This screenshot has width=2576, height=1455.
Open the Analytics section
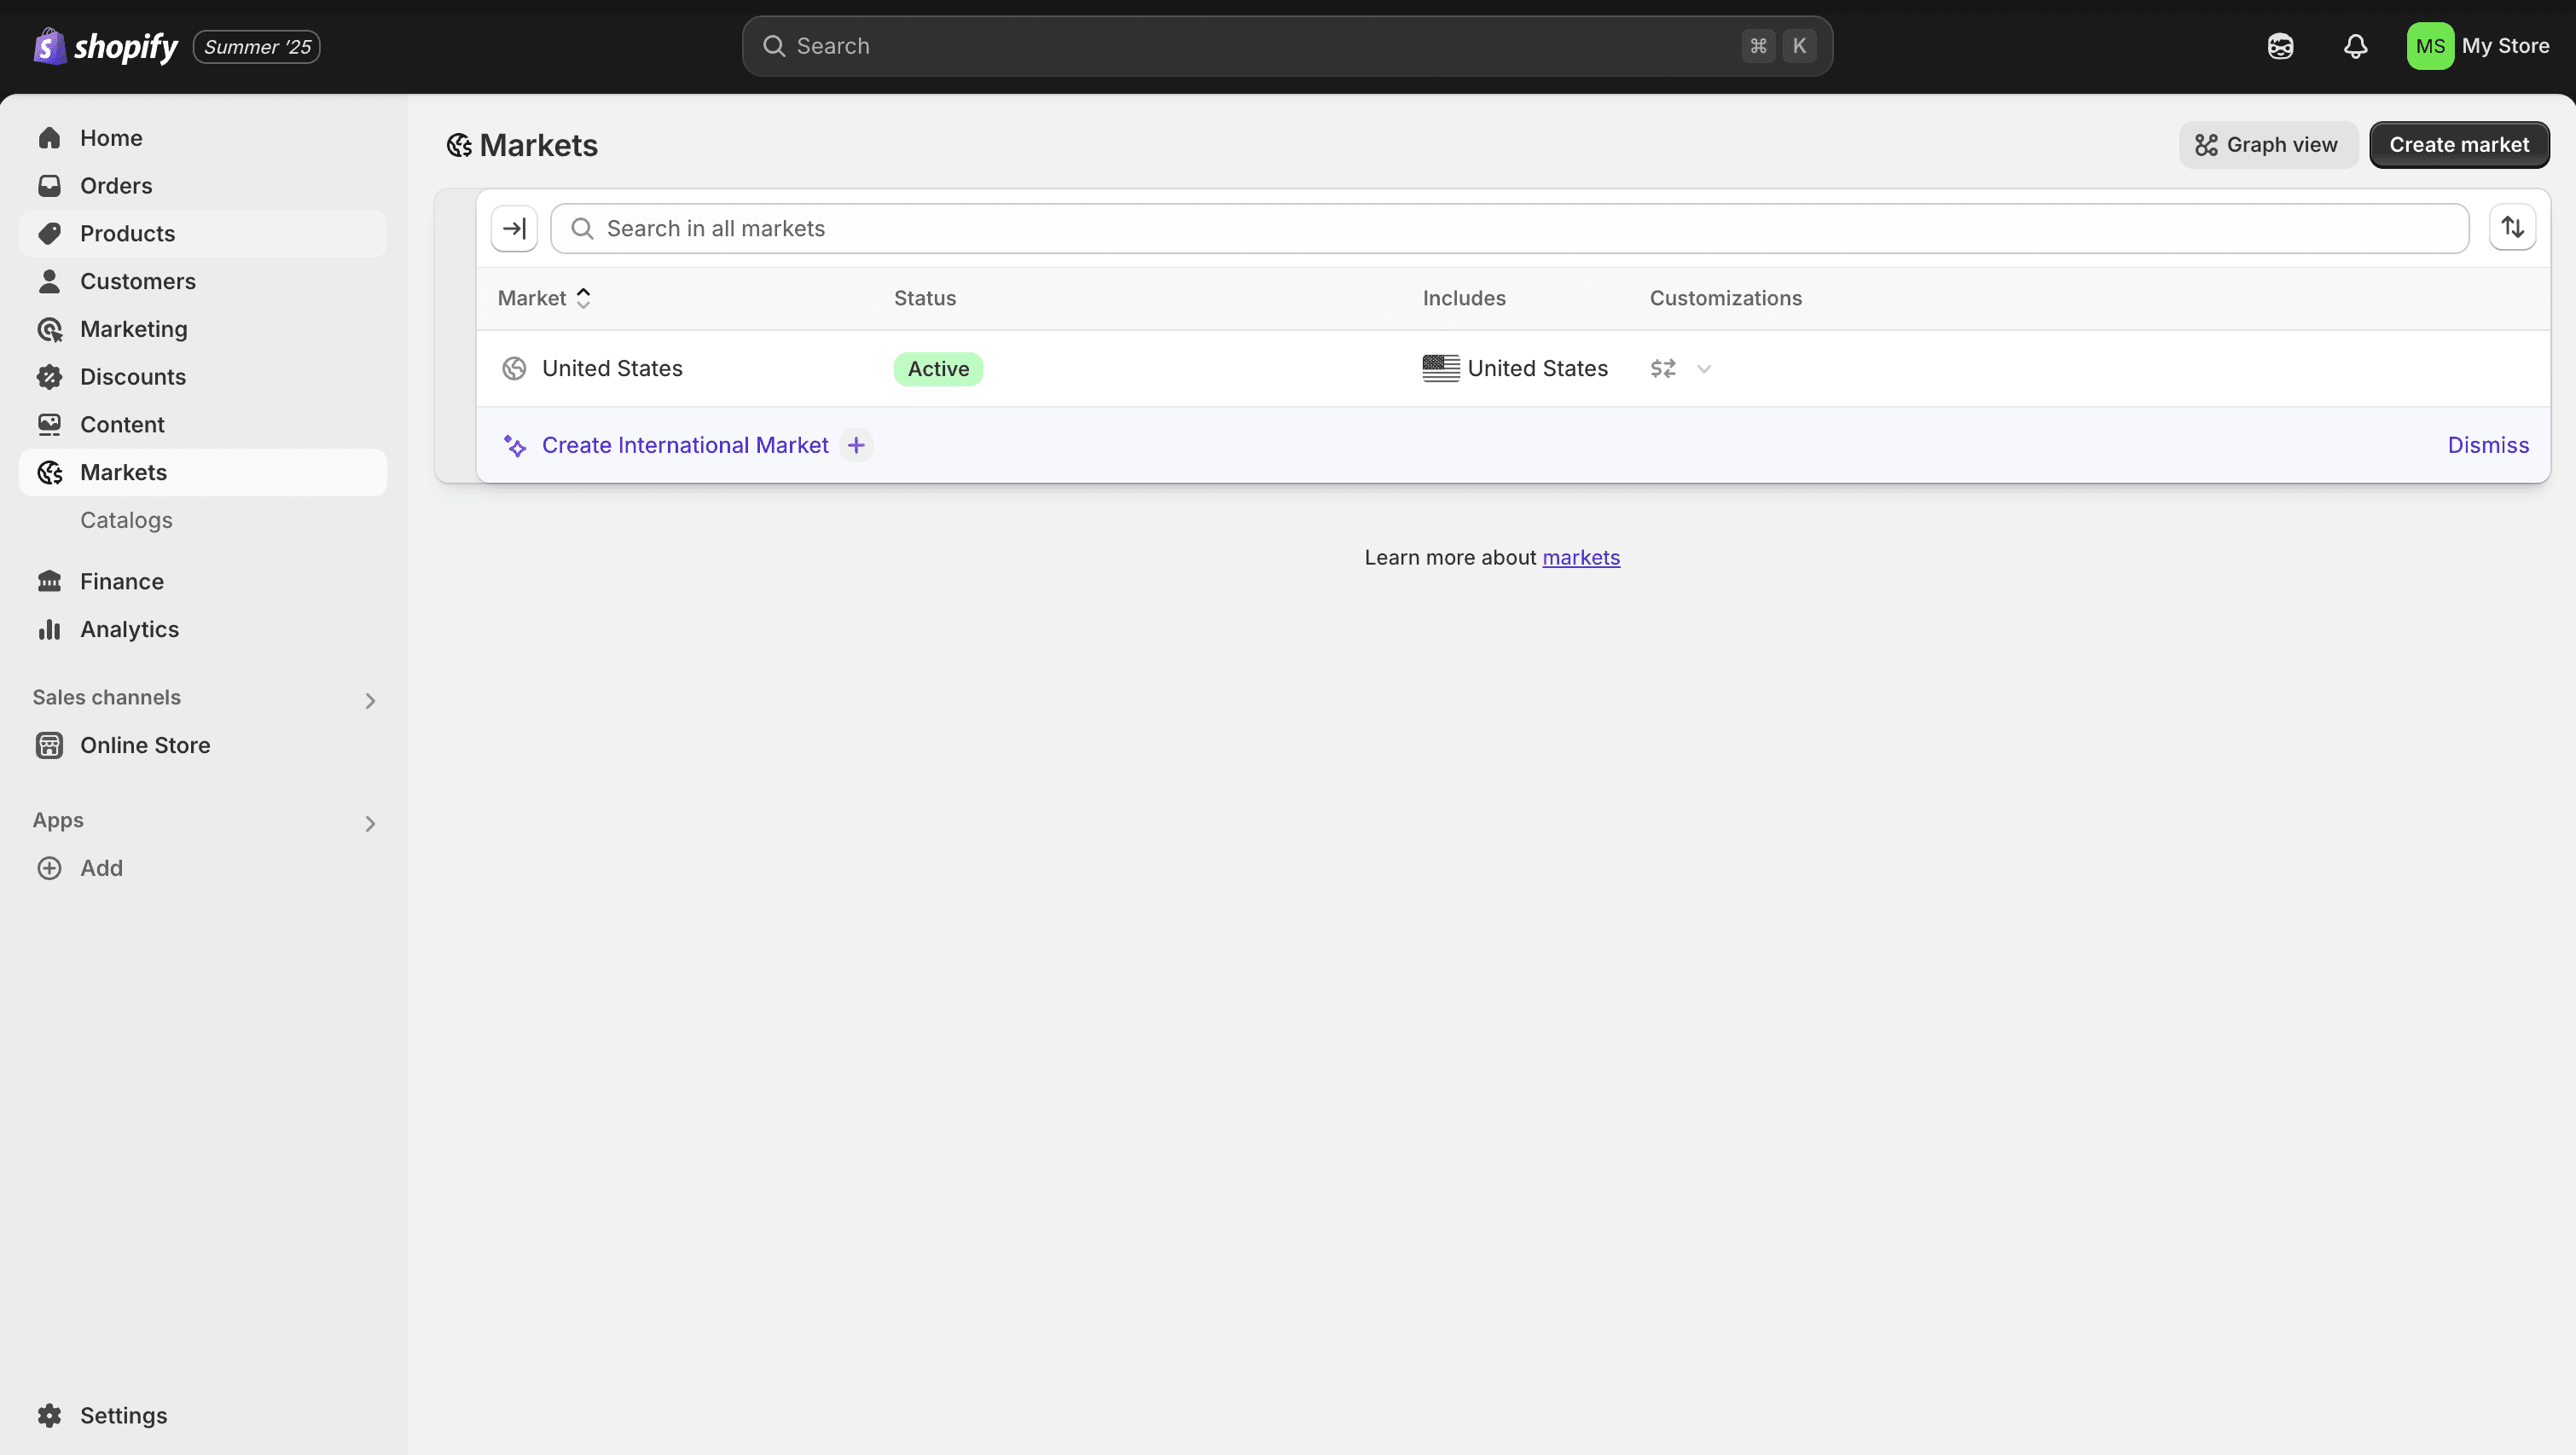130,629
